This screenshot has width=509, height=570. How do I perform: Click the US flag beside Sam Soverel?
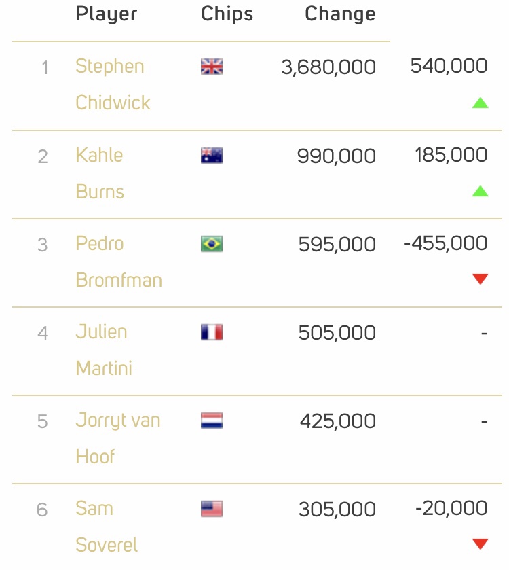pos(212,509)
